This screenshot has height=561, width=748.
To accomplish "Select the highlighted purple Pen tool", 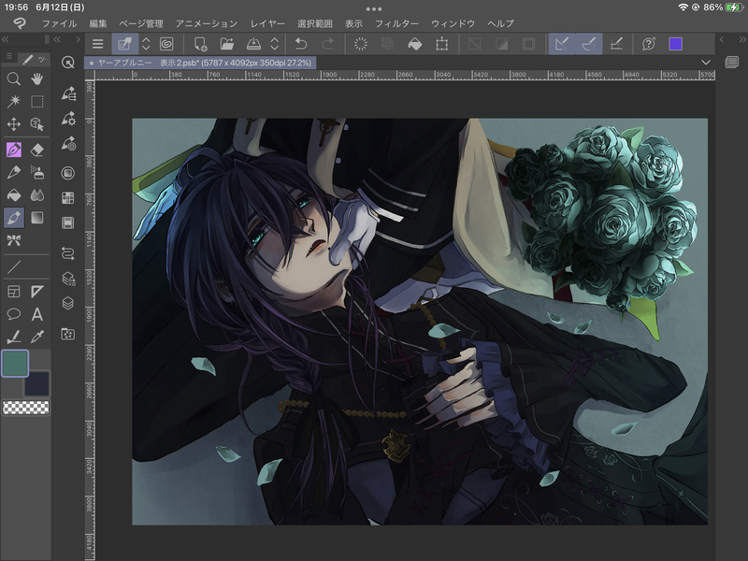I will [x=13, y=150].
